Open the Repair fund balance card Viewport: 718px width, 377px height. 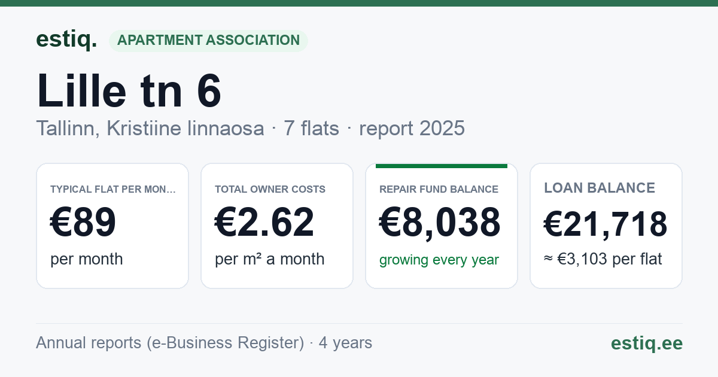(x=442, y=226)
